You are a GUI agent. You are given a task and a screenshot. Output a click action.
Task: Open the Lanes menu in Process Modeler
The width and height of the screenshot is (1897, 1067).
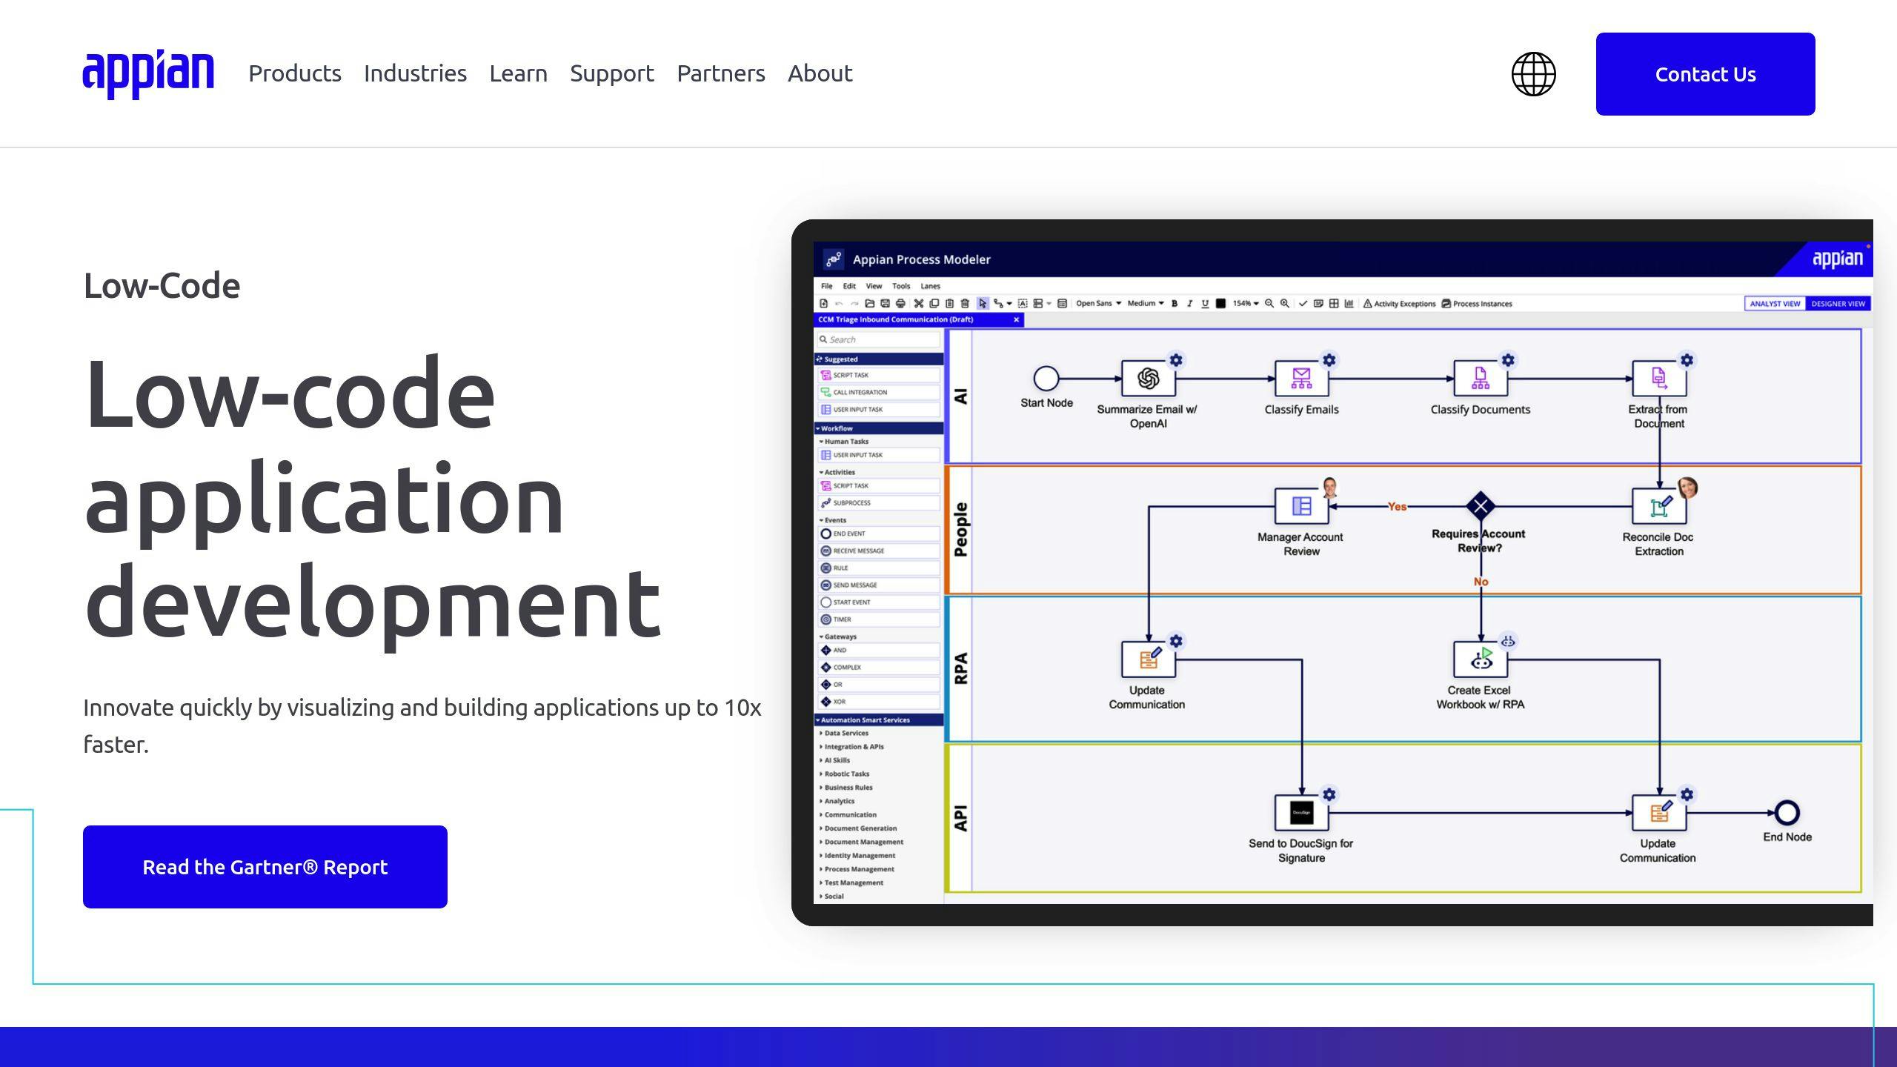tap(930, 286)
